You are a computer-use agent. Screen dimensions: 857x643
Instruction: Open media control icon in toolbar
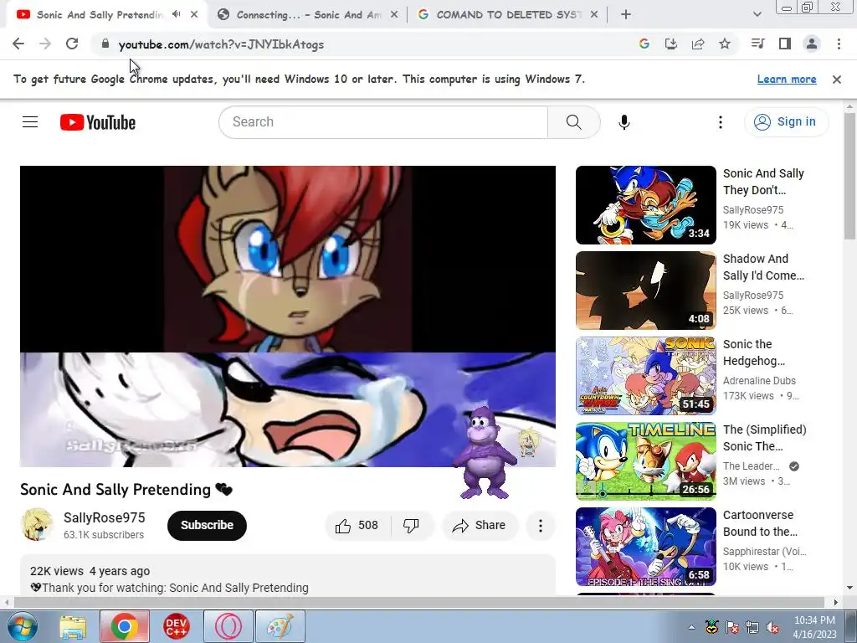(757, 44)
